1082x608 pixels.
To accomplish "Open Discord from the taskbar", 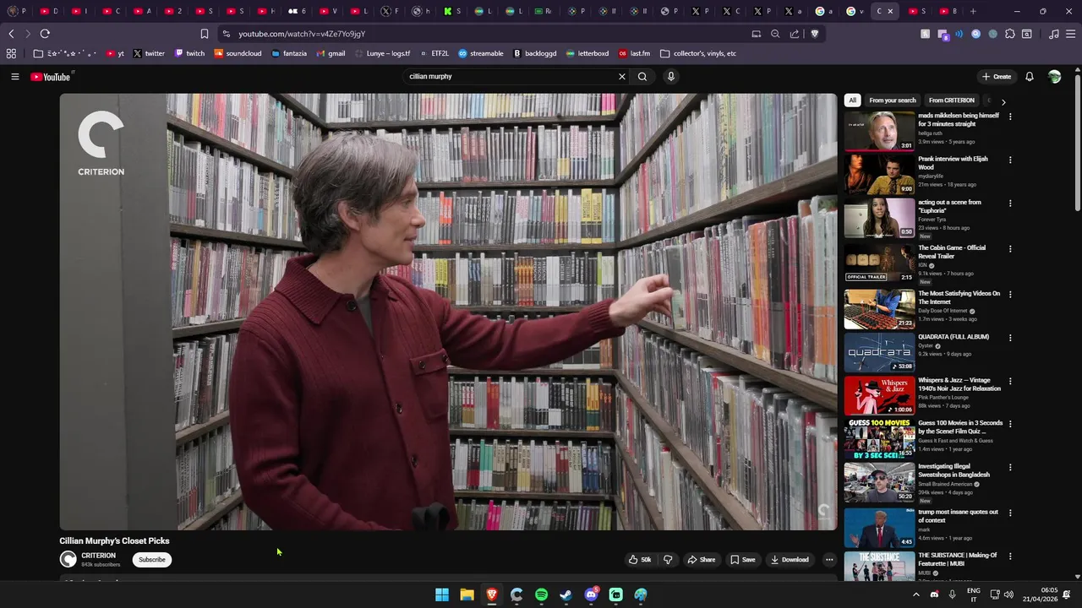I will (x=591, y=594).
